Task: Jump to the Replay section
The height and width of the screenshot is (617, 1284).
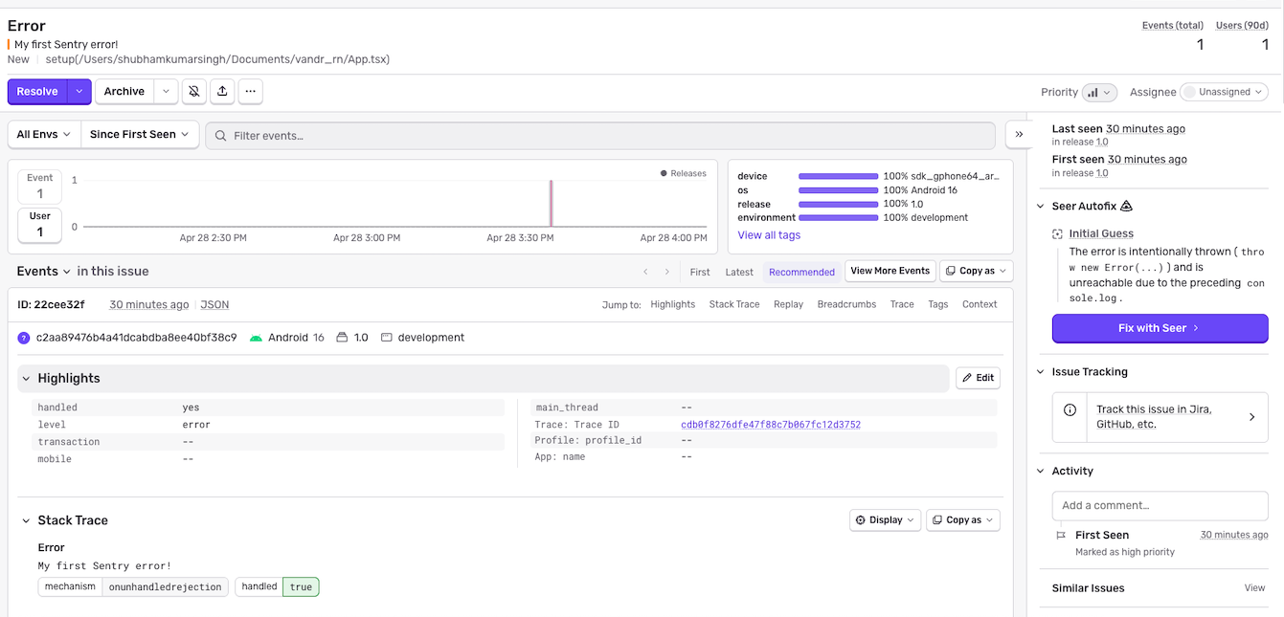Action: coord(788,304)
